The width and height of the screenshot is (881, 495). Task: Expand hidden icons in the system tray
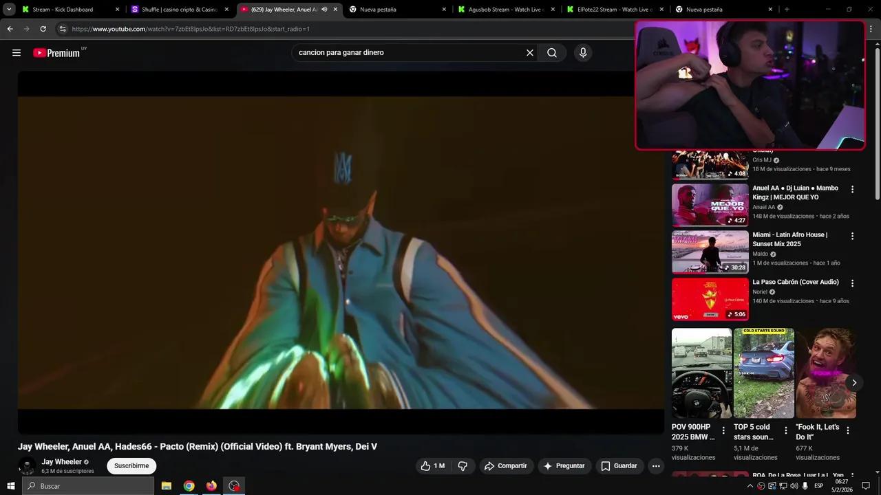point(750,486)
